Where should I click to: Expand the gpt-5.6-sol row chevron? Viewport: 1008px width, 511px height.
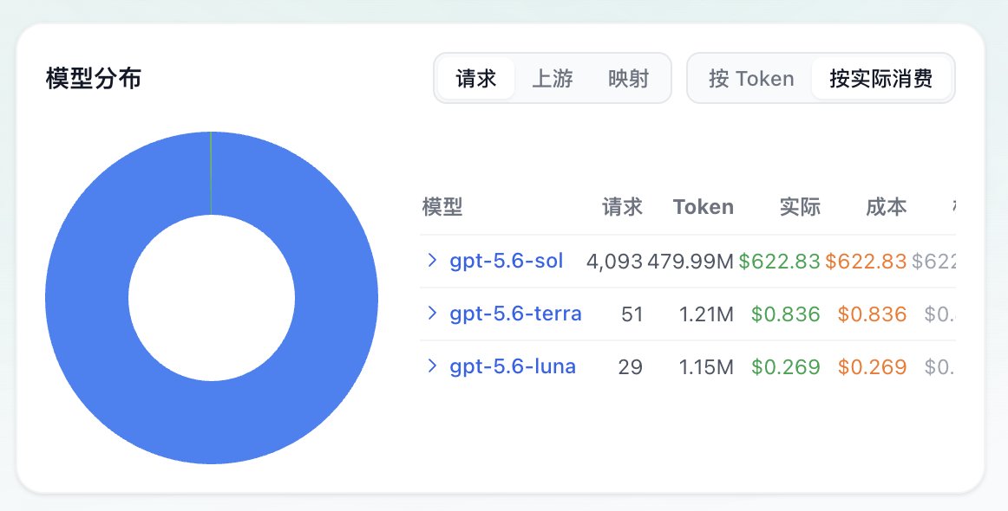point(432,261)
